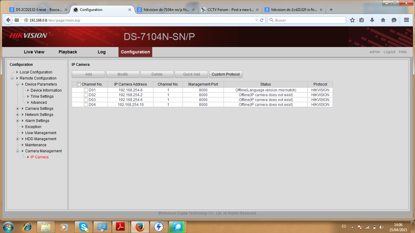Viewport: 415px width, 233px height.
Task: Open Windows Explorer from taskbar
Action: [x=46, y=227]
